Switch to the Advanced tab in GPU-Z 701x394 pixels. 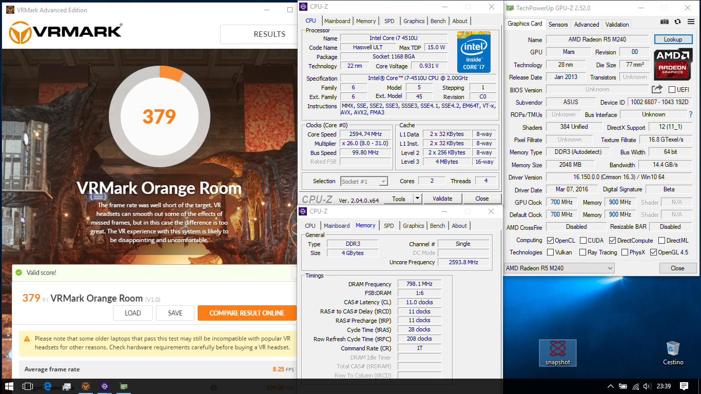[x=587, y=24]
